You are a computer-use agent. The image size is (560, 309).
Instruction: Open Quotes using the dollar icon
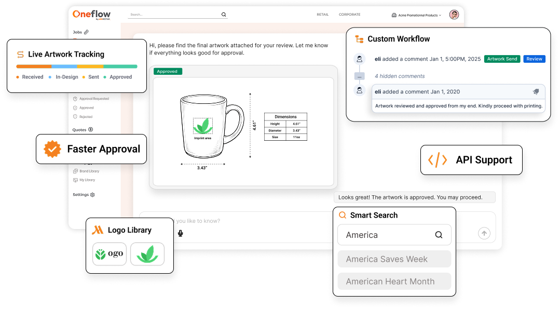[90, 130]
